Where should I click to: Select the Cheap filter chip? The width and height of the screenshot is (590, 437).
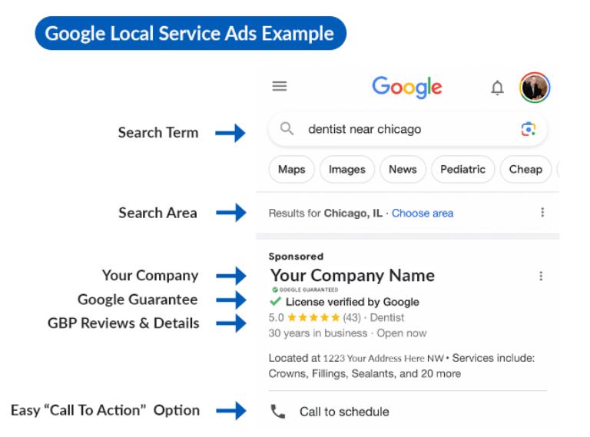point(525,169)
